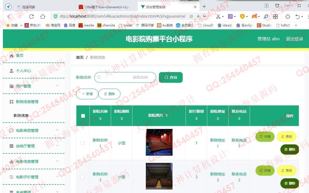Open the game controller extension icon
Image resolution: width=309 pixels, height=193 pixels.
254,16
